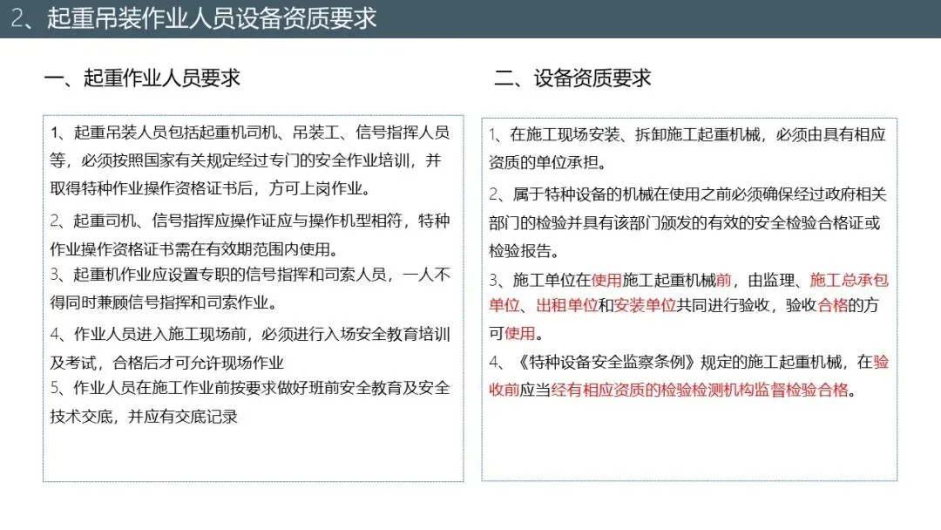Click the line starting 3、起重机作业应设置专职的信号指挥
Image resolution: width=941 pixels, height=530 pixels.
click(x=250, y=275)
